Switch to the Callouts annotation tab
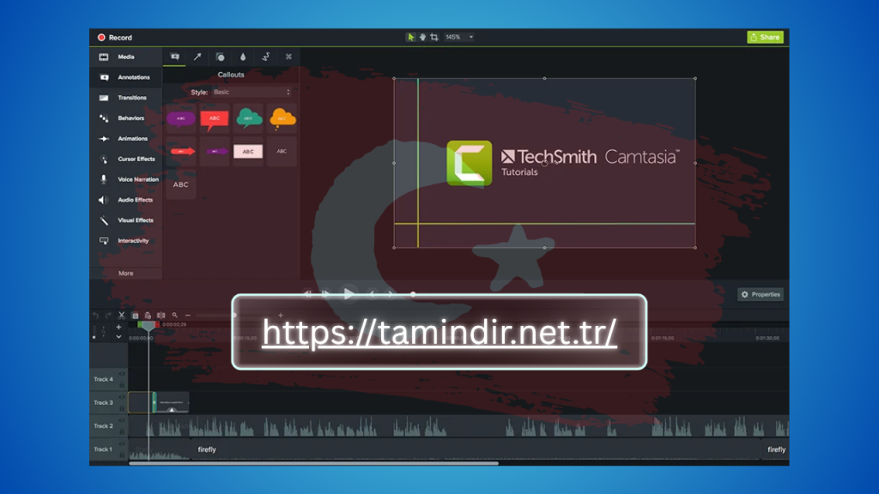This screenshot has height=494, width=879. click(x=175, y=57)
